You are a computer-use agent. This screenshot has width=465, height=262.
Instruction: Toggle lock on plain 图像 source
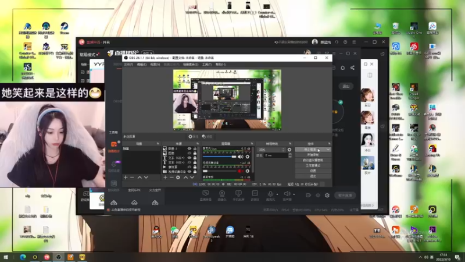point(195,153)
